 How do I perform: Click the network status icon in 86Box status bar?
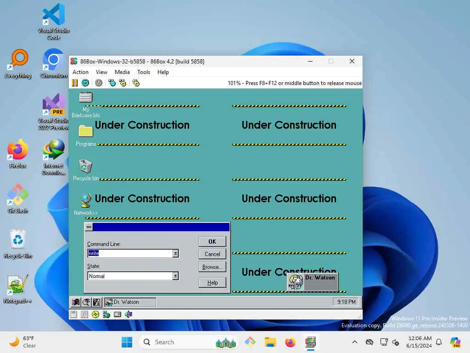pyautogui.click(x=106, y=314)
